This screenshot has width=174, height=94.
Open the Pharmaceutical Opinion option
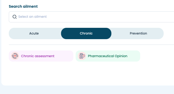tap(108, 56)
